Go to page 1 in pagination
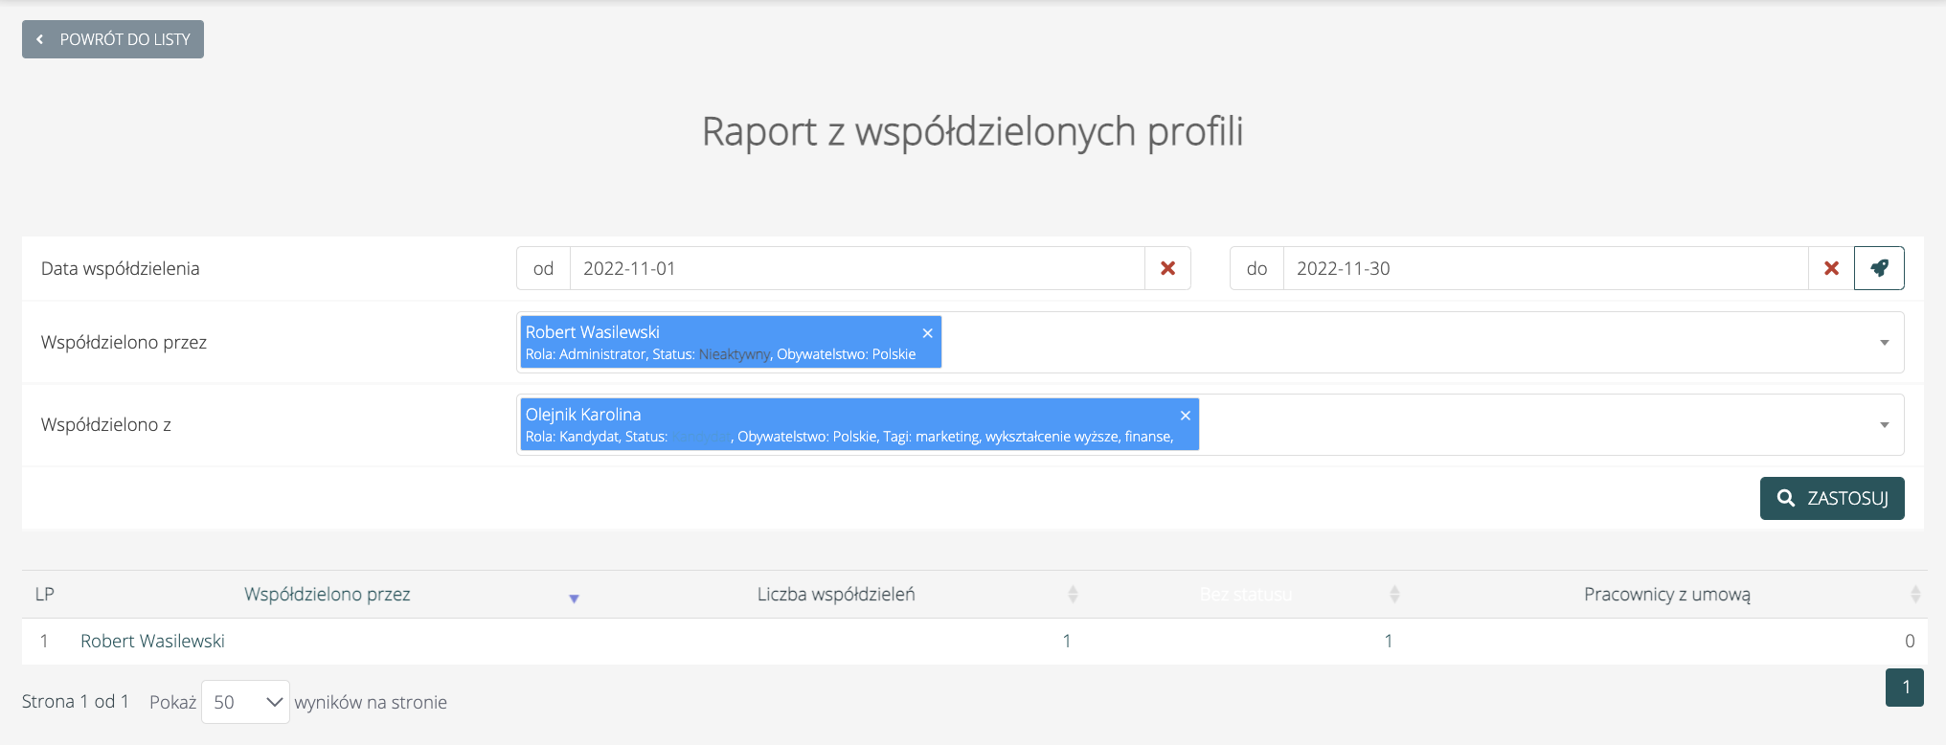 (x=1904, y=687)
